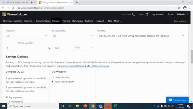Screen dimensions: 193x109
Task: Open the Solutions menu item
Action: (x=18, y=21)
